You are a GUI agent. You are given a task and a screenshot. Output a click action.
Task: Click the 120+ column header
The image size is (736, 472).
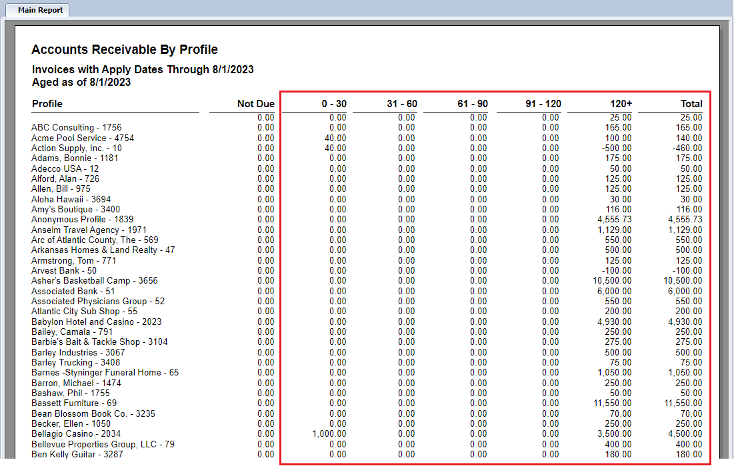point(621,104)
